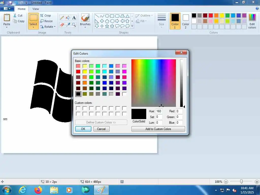This screenshot has height=195, width=260.
Task: Click the Red value field
Action: (179, 111)
